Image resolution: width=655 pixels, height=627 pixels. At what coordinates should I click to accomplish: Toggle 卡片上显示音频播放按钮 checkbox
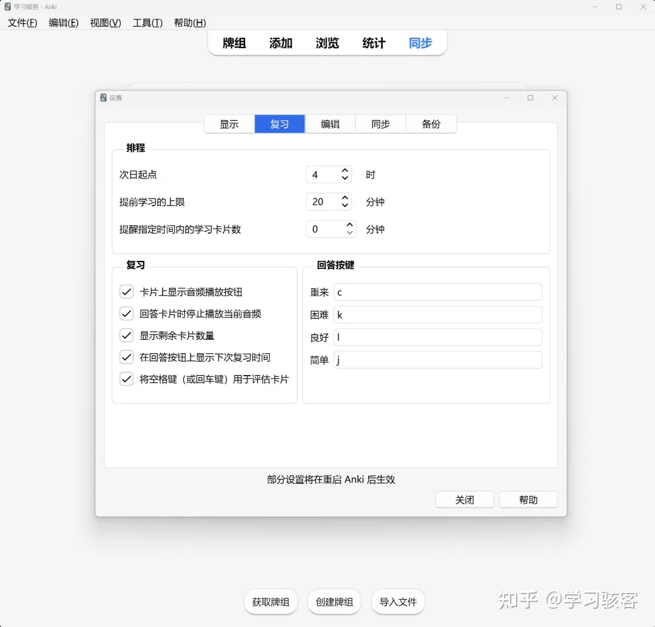(x=127, y=292)
